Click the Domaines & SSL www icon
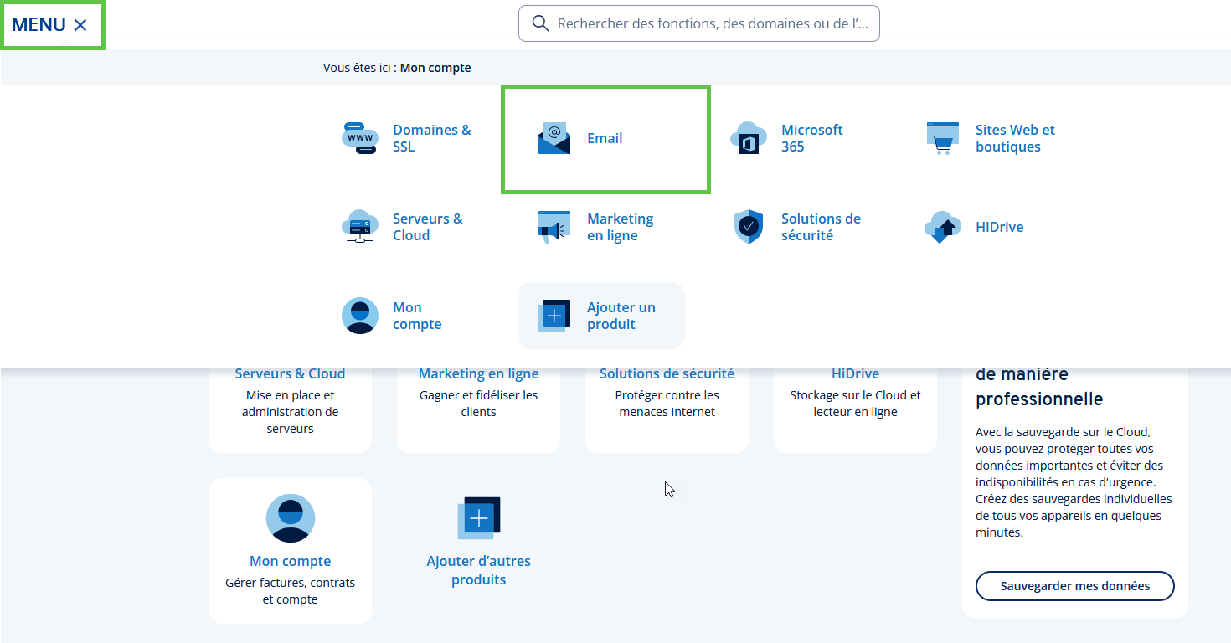The width and height of the screenshot is (1231, 643). [360, 138]
